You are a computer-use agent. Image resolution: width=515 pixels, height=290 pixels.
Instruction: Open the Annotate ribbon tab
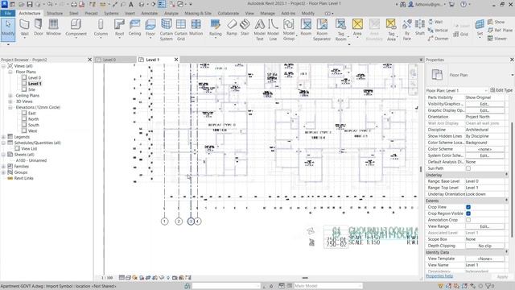click(150, 13)
